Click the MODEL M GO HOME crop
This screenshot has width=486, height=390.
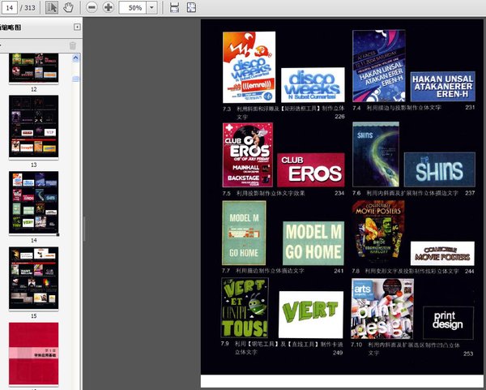coord(313,243)
